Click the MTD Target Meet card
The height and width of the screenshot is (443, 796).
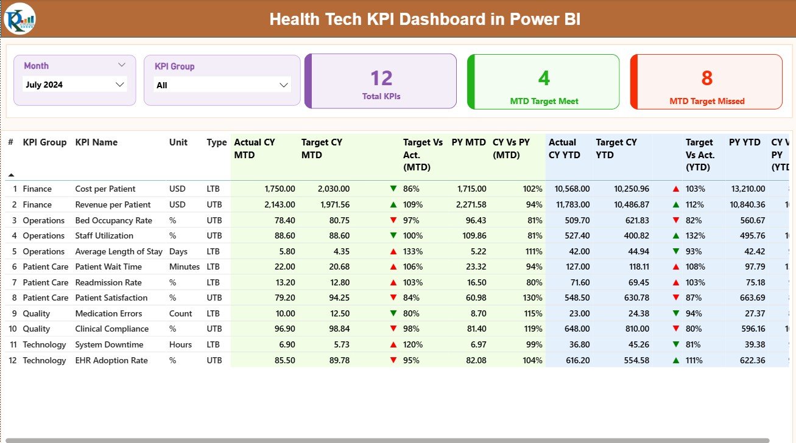coord(543,82)
